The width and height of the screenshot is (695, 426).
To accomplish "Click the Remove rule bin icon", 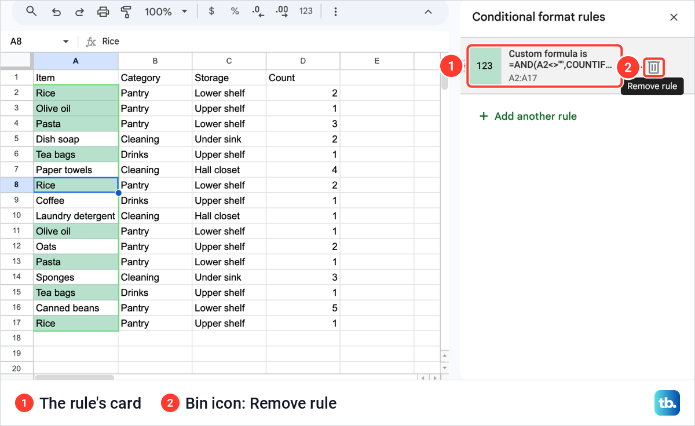I will coord(653,67).
